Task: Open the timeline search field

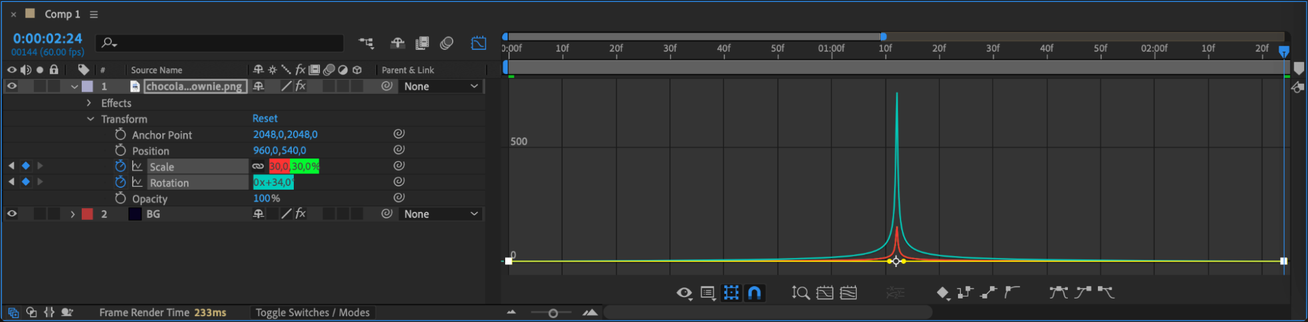Action: tap(221, 43)
